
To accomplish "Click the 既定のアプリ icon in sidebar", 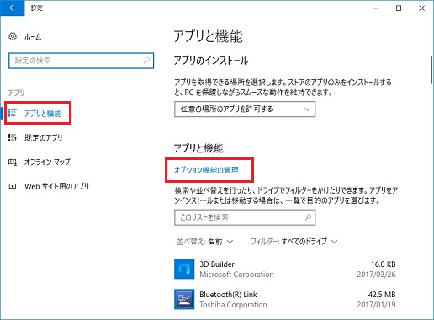I will coord(13,137).
